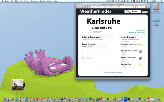Image resolution: width=164 pixels, height=102 pixels.
Task: Click into the comment text area
Action: coord(95,52)
